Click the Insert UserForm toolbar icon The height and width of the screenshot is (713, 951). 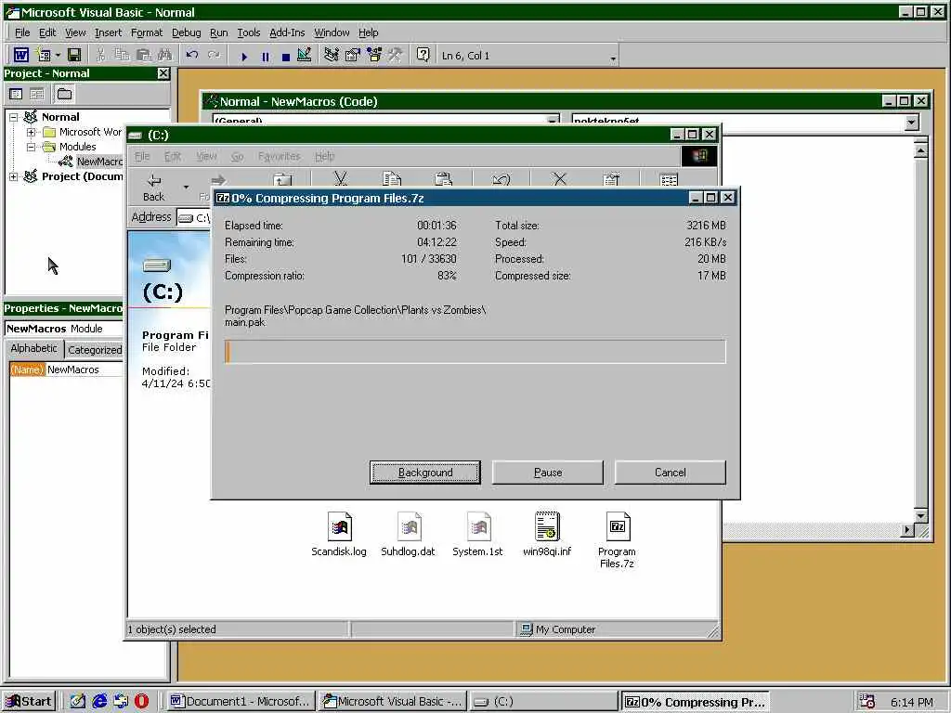tap(44, 55)
